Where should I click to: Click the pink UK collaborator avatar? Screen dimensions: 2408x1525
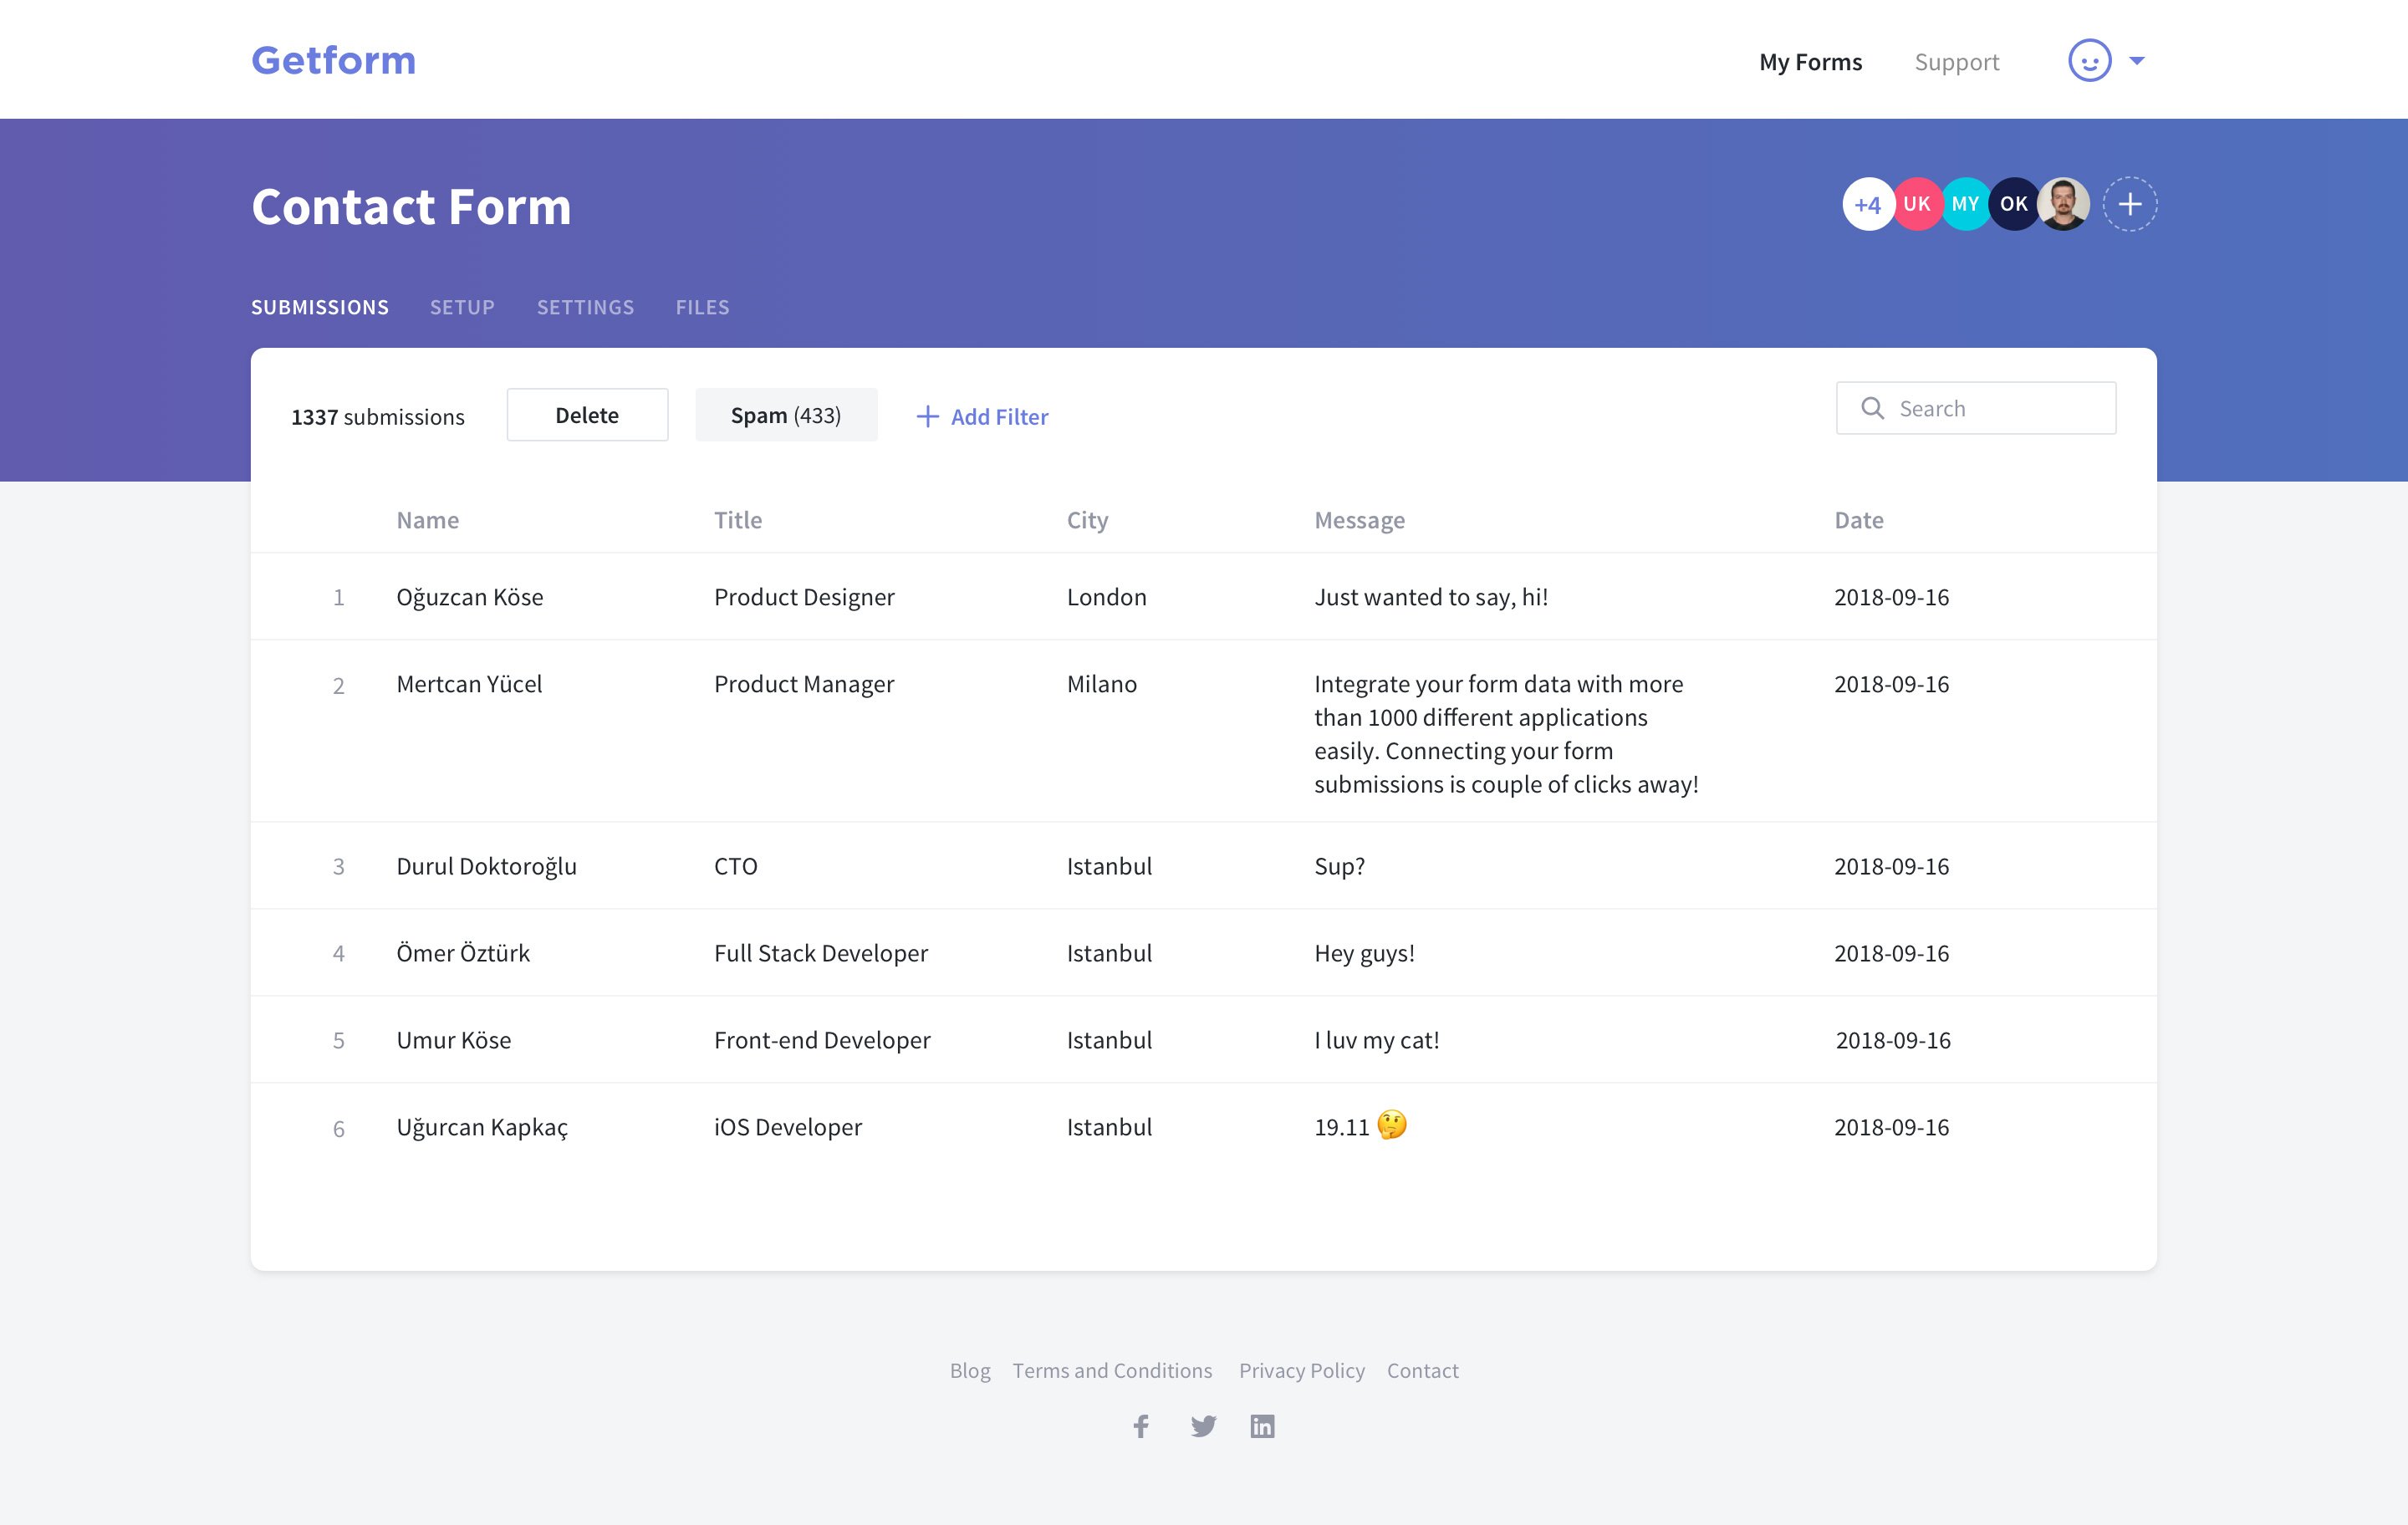[x=1916, y=204]
